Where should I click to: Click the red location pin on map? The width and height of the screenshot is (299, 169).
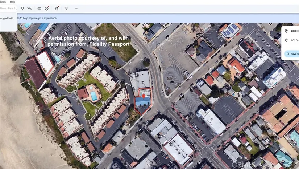click(144, 96)
